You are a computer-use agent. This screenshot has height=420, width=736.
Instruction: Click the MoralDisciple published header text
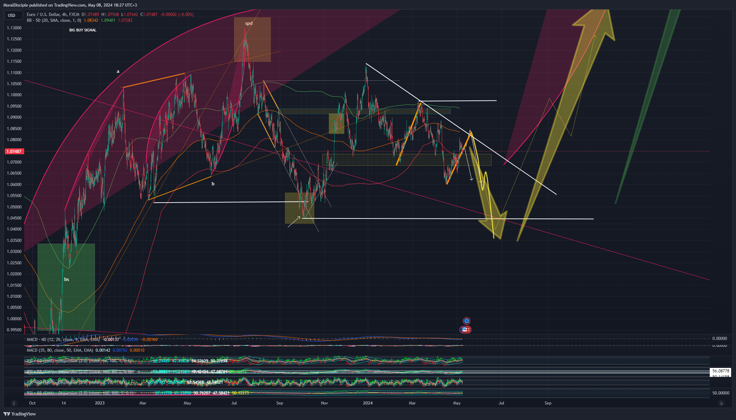pyautogui.click(x=70, y=5)
